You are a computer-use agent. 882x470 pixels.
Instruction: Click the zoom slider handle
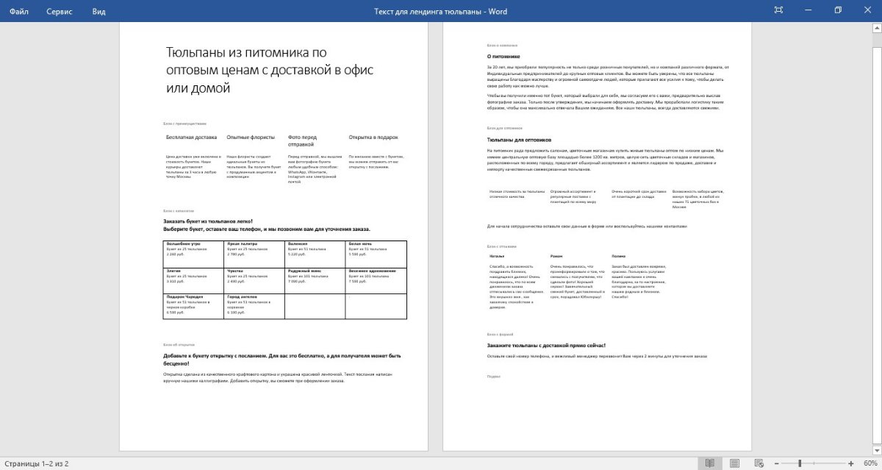click(801, 463)
